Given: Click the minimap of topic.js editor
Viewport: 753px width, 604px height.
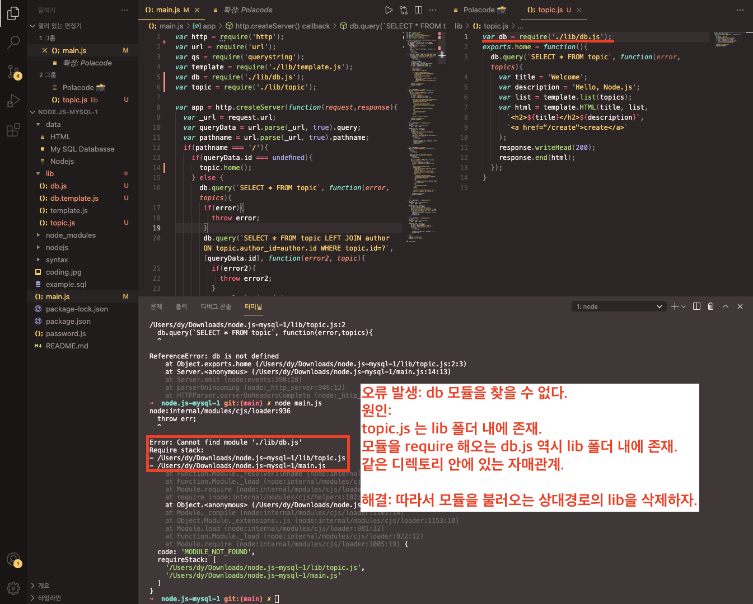Looking at the screenshot, I should (728, 39).
